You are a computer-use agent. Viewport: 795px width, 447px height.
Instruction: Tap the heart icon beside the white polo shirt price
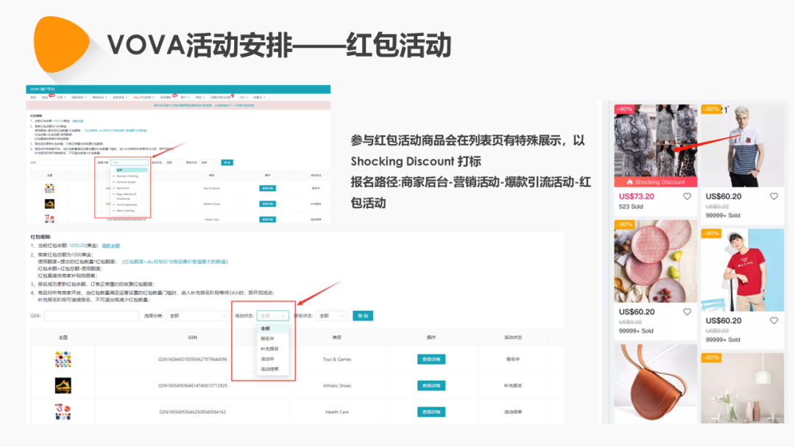click(x=774, y=196)
